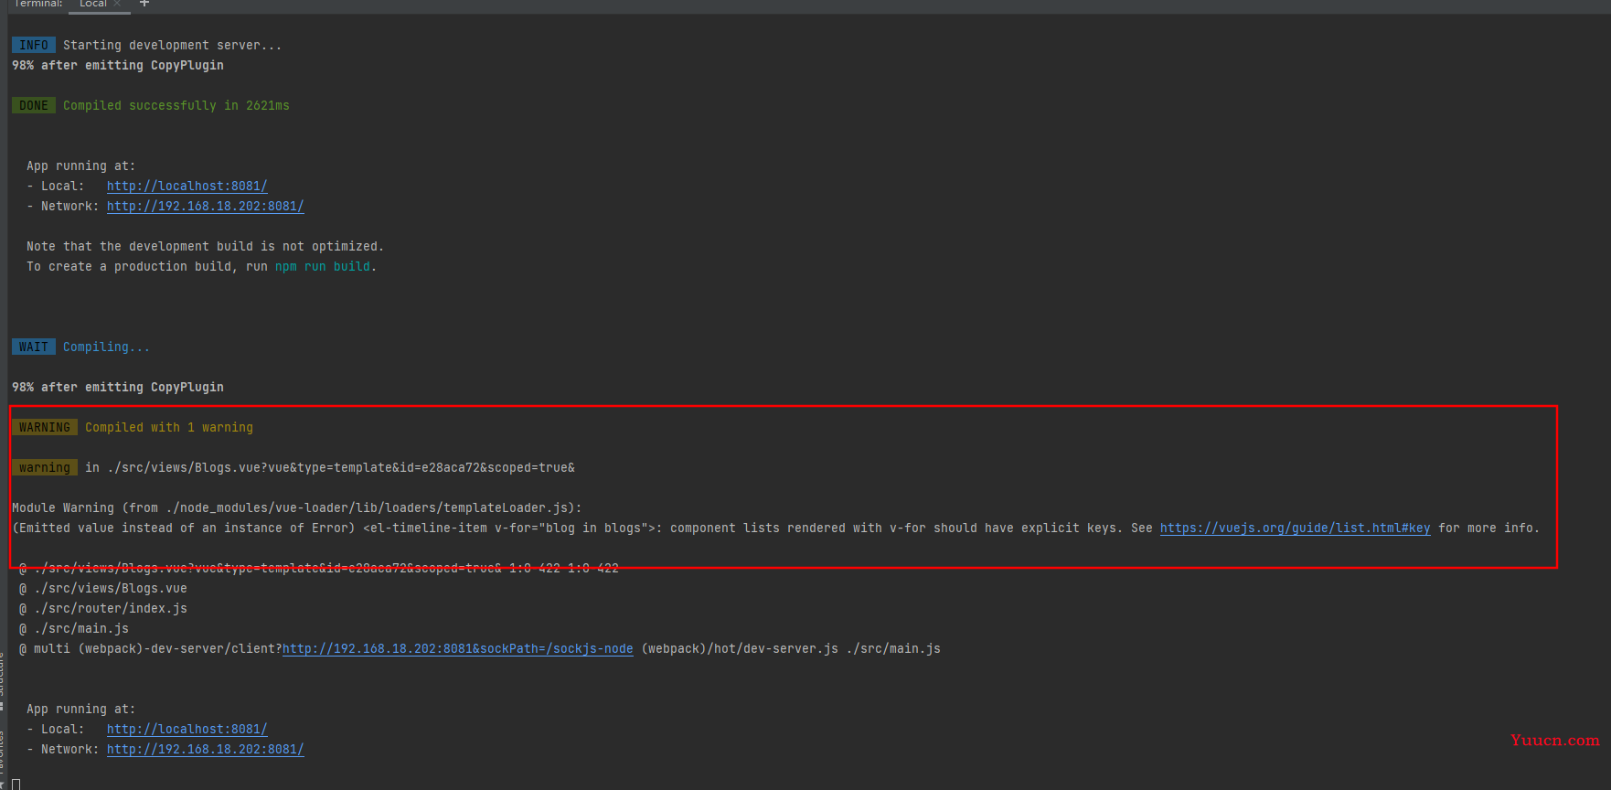Add a new terminal session tab
The height and width of the screenshot is (790, 1611).
(144, 4)
